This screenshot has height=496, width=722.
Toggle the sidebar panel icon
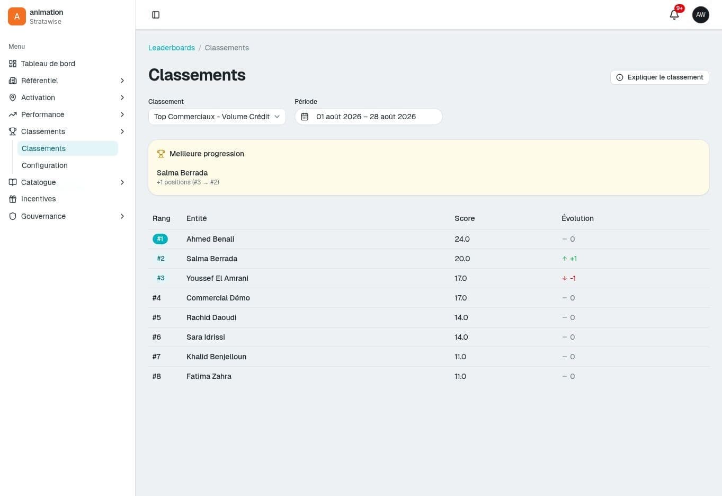(x=156, y=15)
